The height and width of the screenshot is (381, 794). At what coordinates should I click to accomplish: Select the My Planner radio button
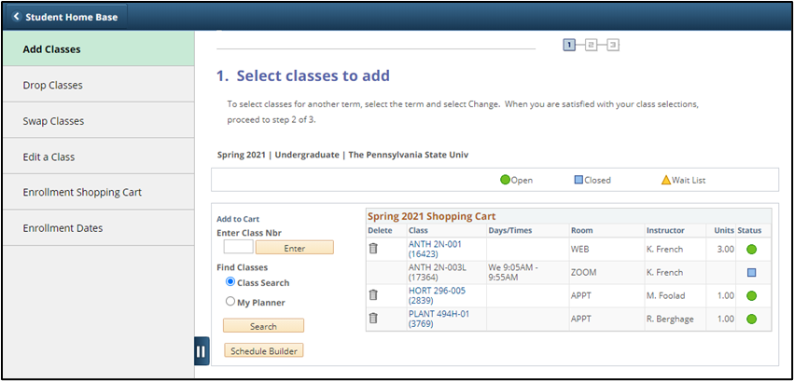(230, 302)
